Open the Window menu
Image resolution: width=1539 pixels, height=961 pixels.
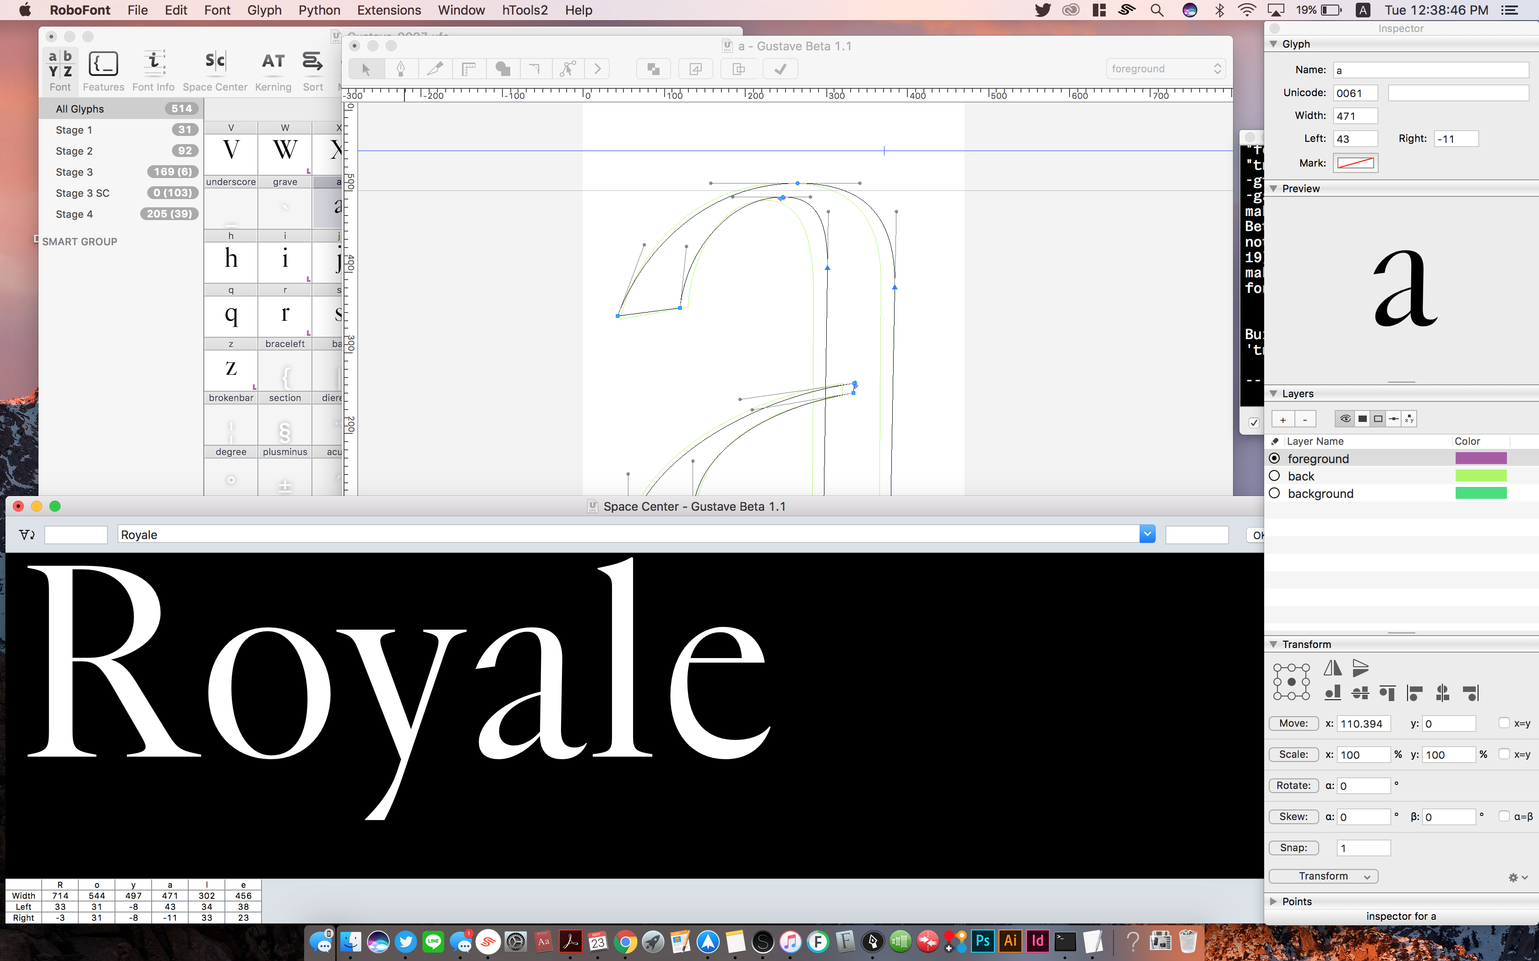click(461, 10)
